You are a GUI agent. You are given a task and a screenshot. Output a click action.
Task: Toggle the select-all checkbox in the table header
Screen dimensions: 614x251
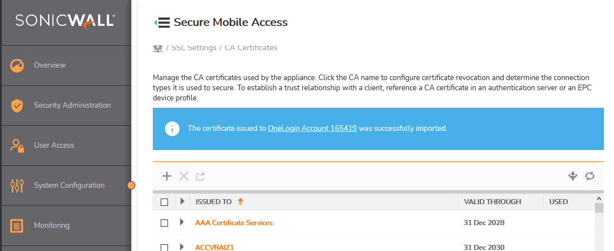pyautogui.click(x=164, y=202)
